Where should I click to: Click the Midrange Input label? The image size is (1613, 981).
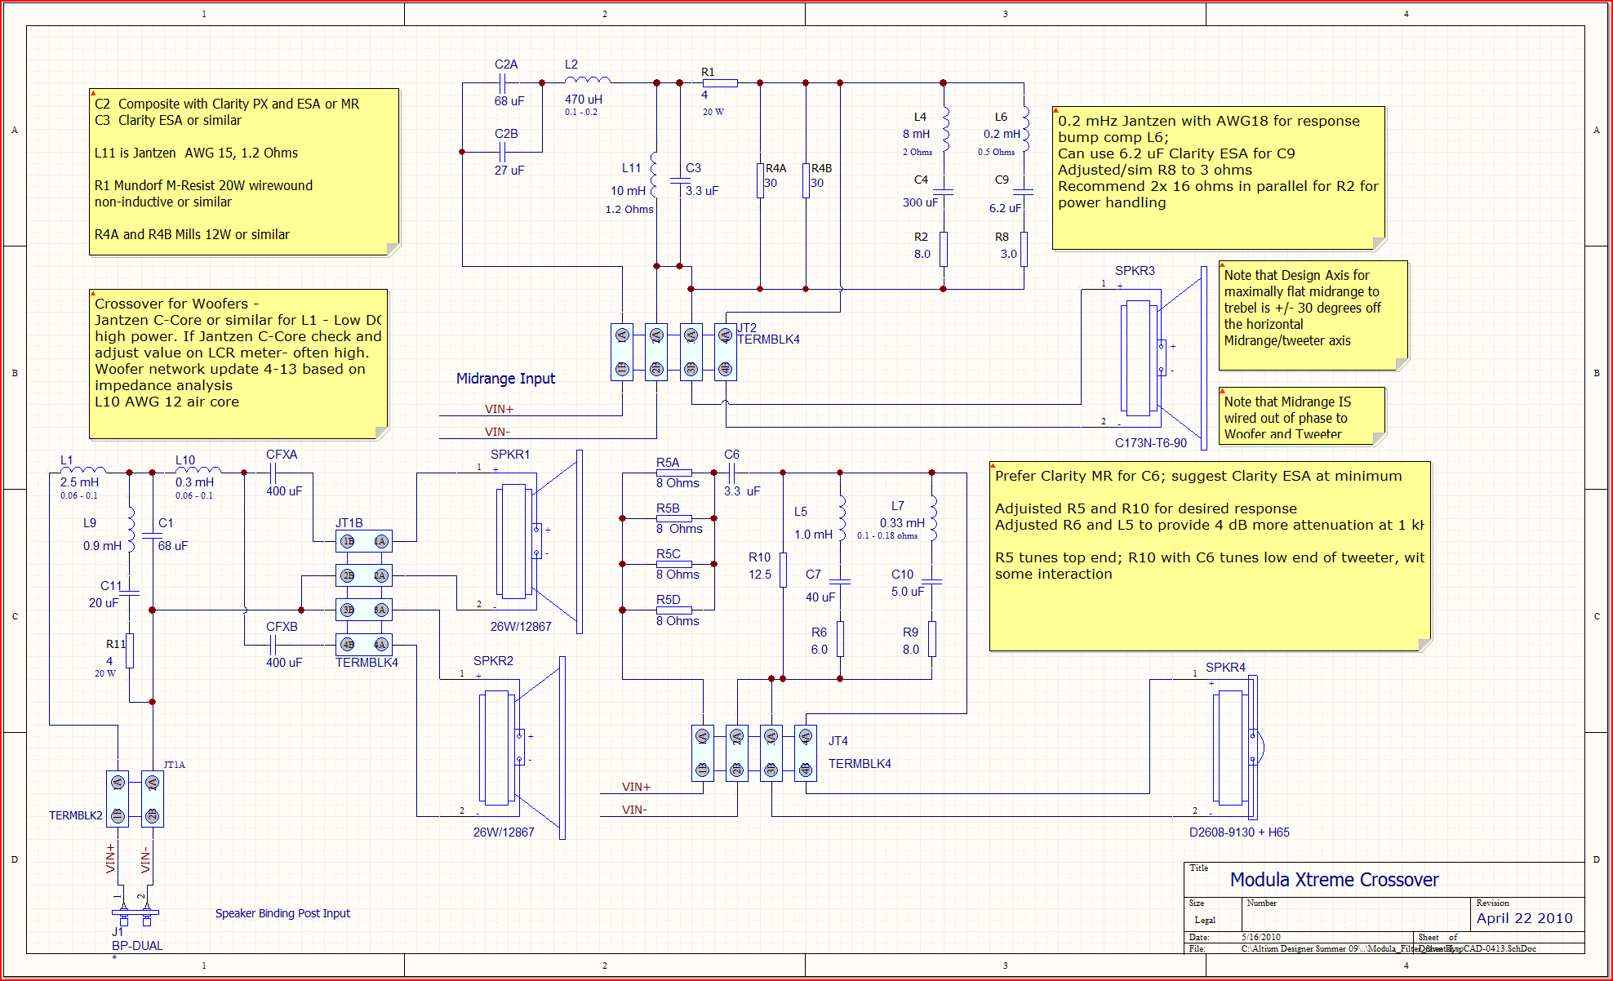[505, 379]
